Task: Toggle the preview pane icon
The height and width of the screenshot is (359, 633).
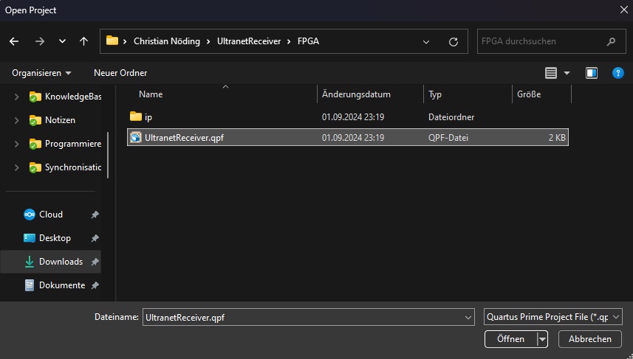Action: click(591, 73)
